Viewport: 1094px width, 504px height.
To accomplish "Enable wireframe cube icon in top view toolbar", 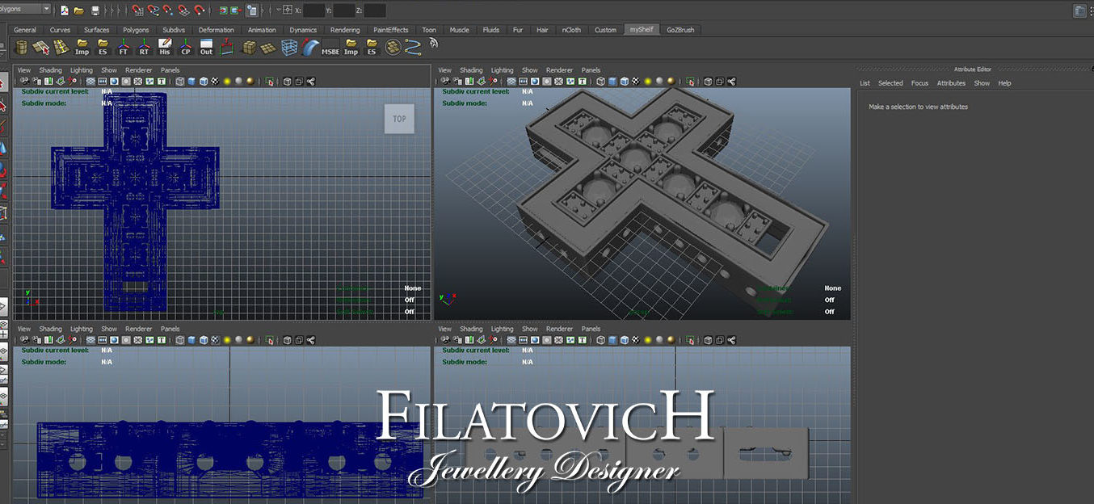I will tap(179, 82).
